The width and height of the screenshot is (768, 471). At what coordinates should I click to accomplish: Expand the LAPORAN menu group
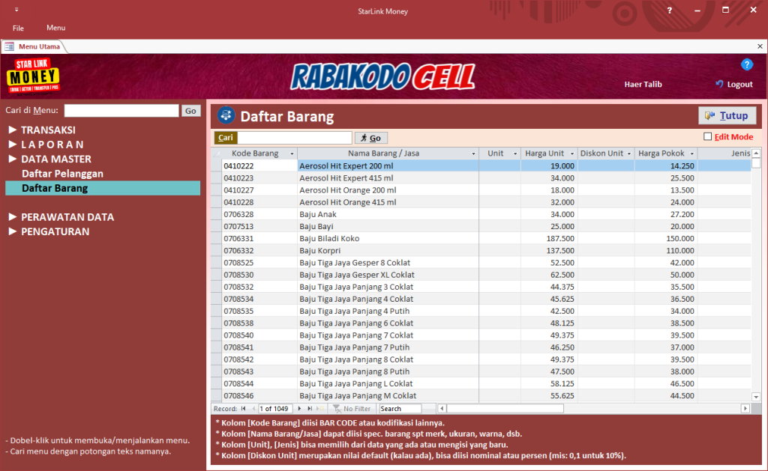point(13,145)
